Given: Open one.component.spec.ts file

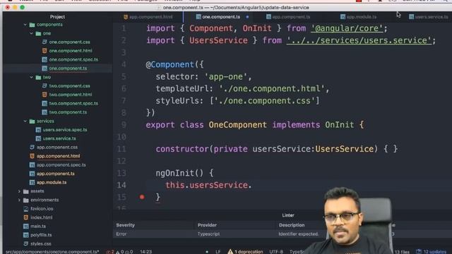Looking at the screenshot, I should [x=73, y=59].
